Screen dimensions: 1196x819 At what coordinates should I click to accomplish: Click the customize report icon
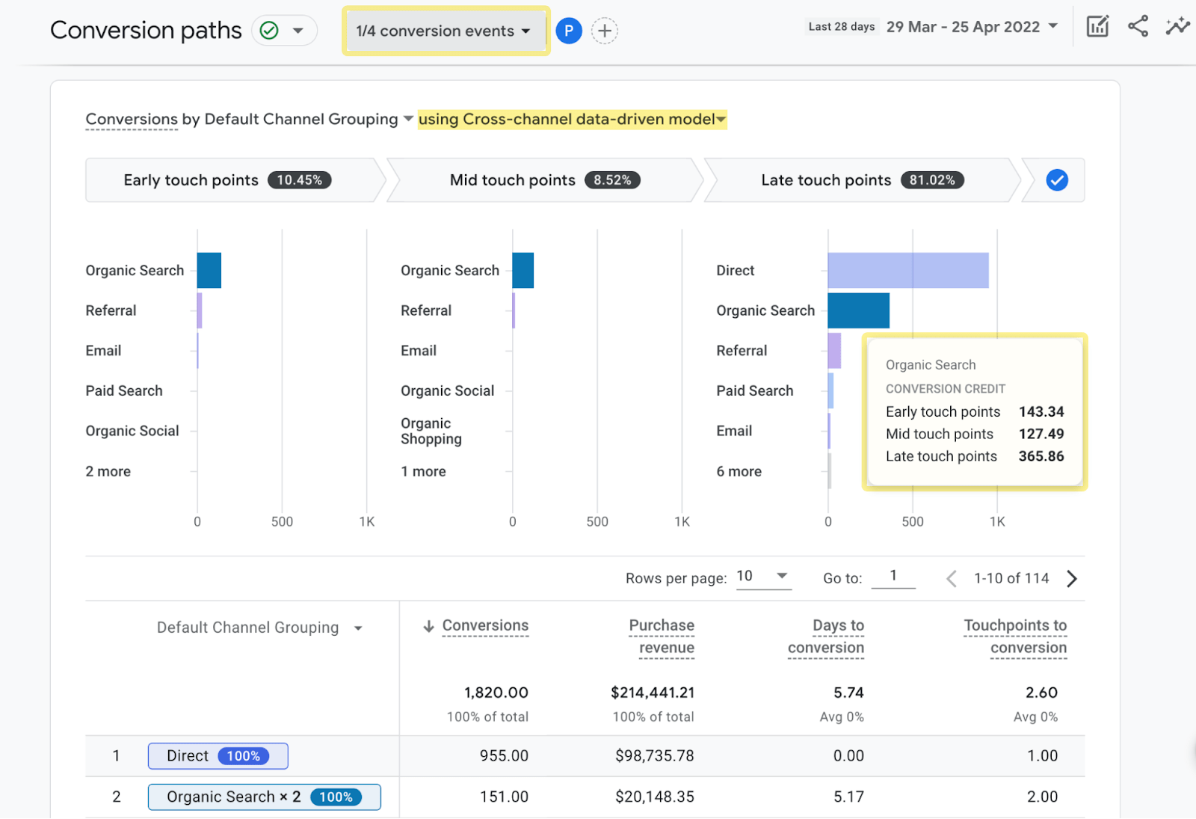tap(1097, 25)
